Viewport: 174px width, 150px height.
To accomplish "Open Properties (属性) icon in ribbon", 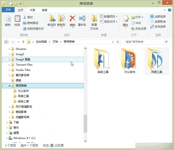I will (126, 19).
